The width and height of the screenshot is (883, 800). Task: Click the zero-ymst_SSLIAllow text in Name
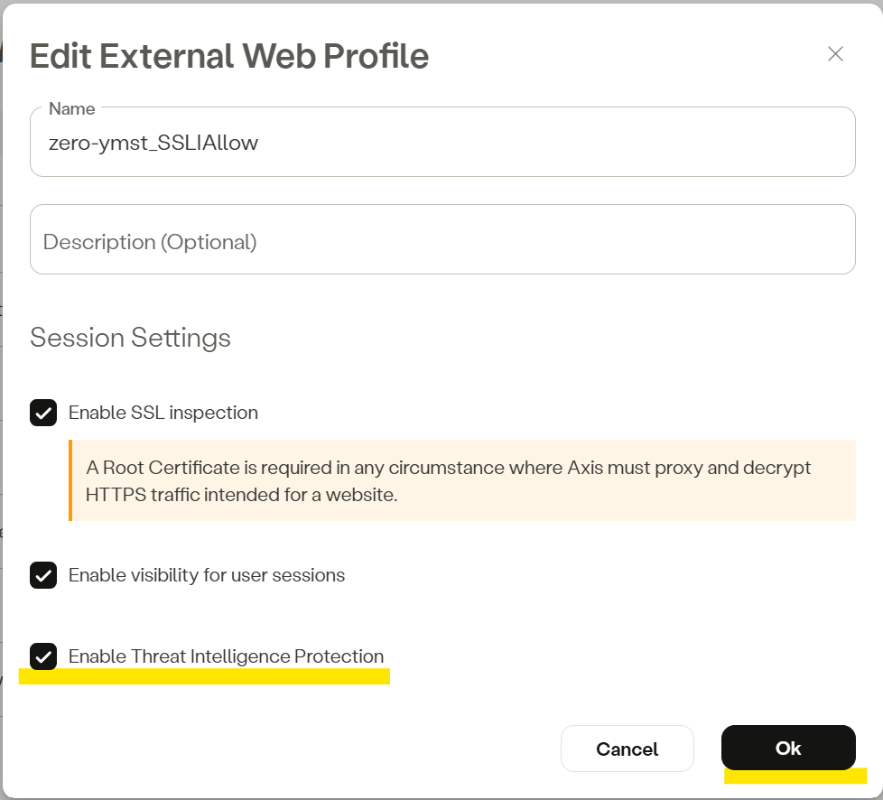(x=153, y=143)
